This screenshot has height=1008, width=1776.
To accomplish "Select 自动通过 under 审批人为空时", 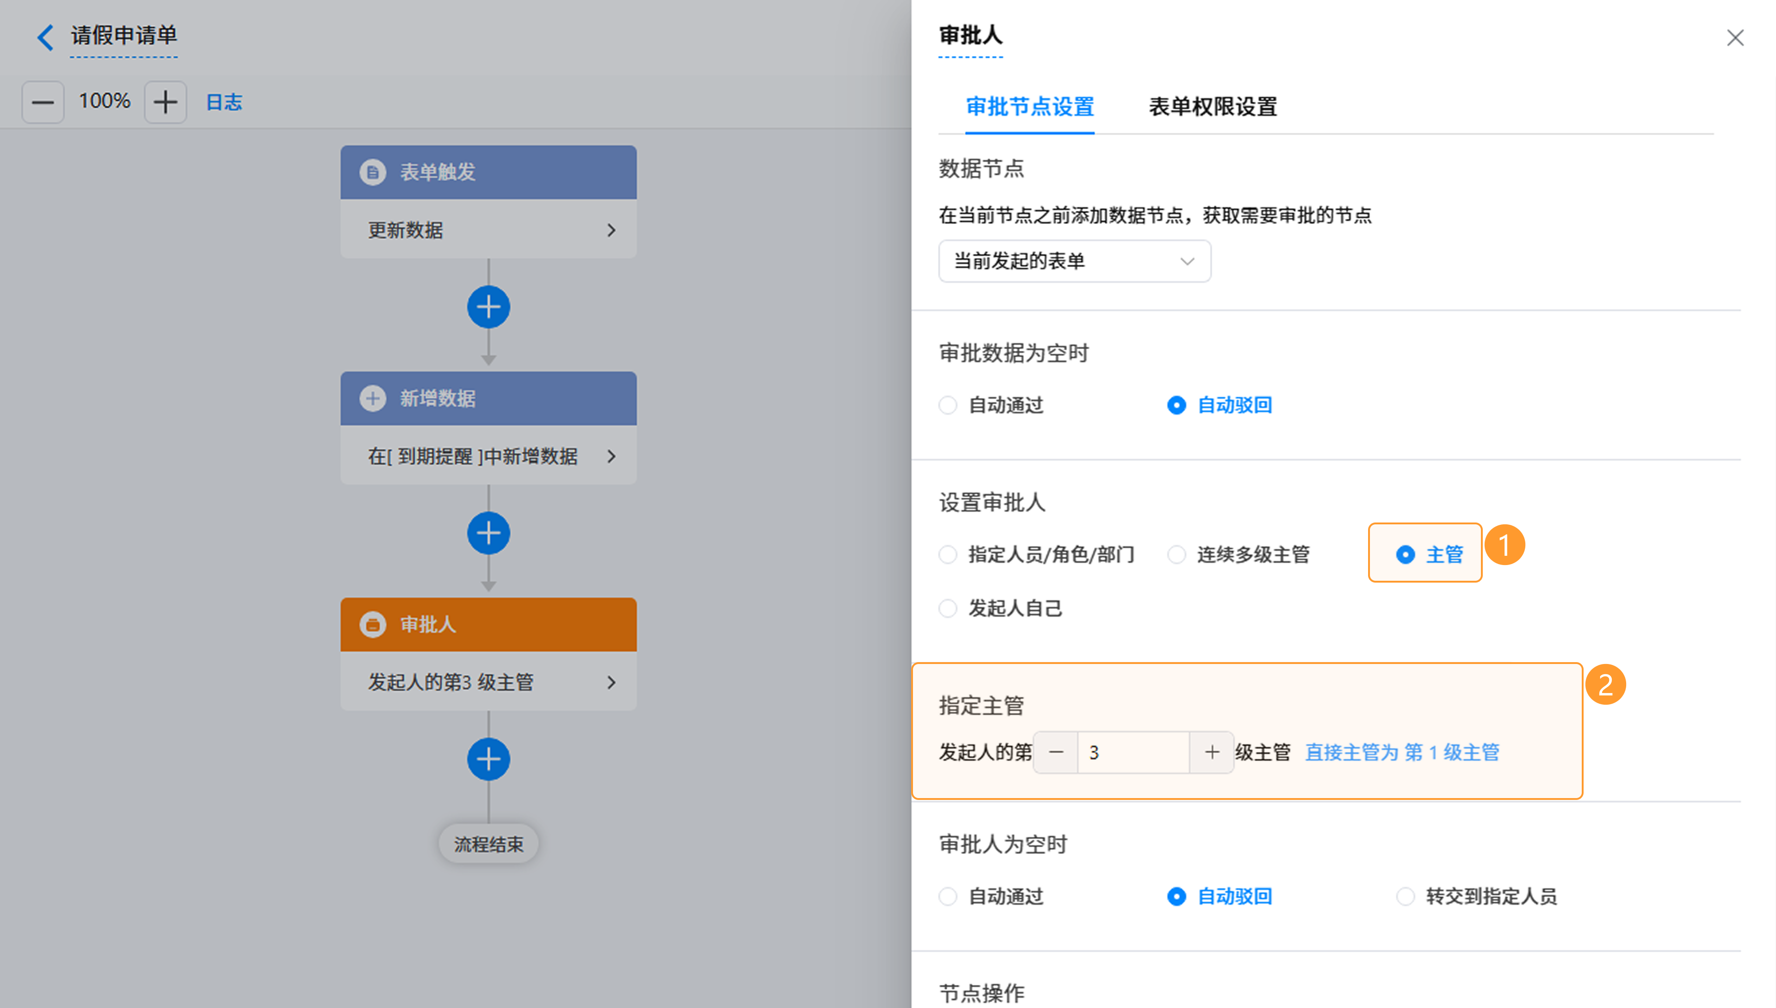I will click(x=991, y=897).
